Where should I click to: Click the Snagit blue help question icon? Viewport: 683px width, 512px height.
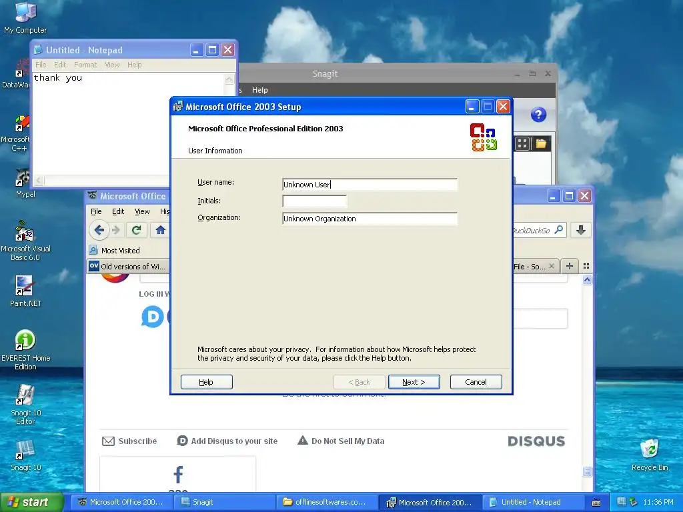538,115
